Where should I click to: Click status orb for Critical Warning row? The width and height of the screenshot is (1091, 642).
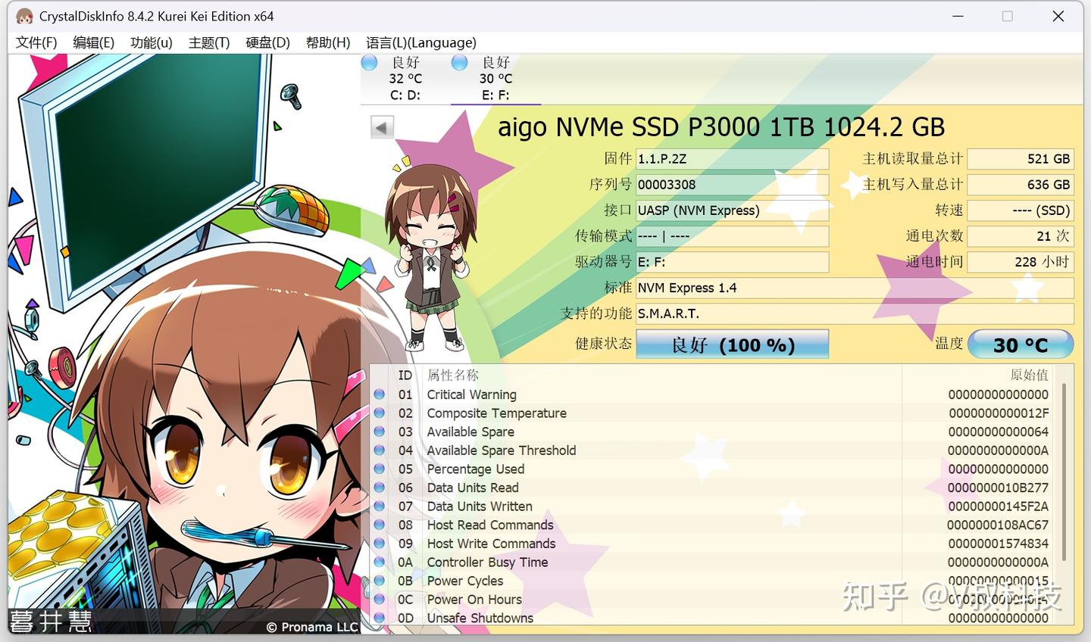(380, 394)
